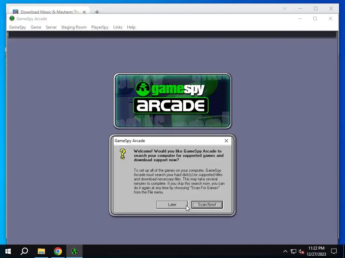The image size is (345, 258).
Task: Open the taskbar clock and date
Action: pyautogui.click(x=316, y=251)
